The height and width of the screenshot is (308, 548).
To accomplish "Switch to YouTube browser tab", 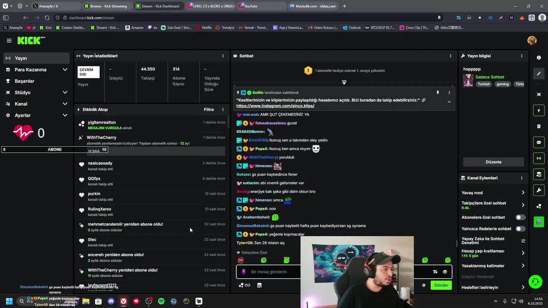I will click(261, 6).
